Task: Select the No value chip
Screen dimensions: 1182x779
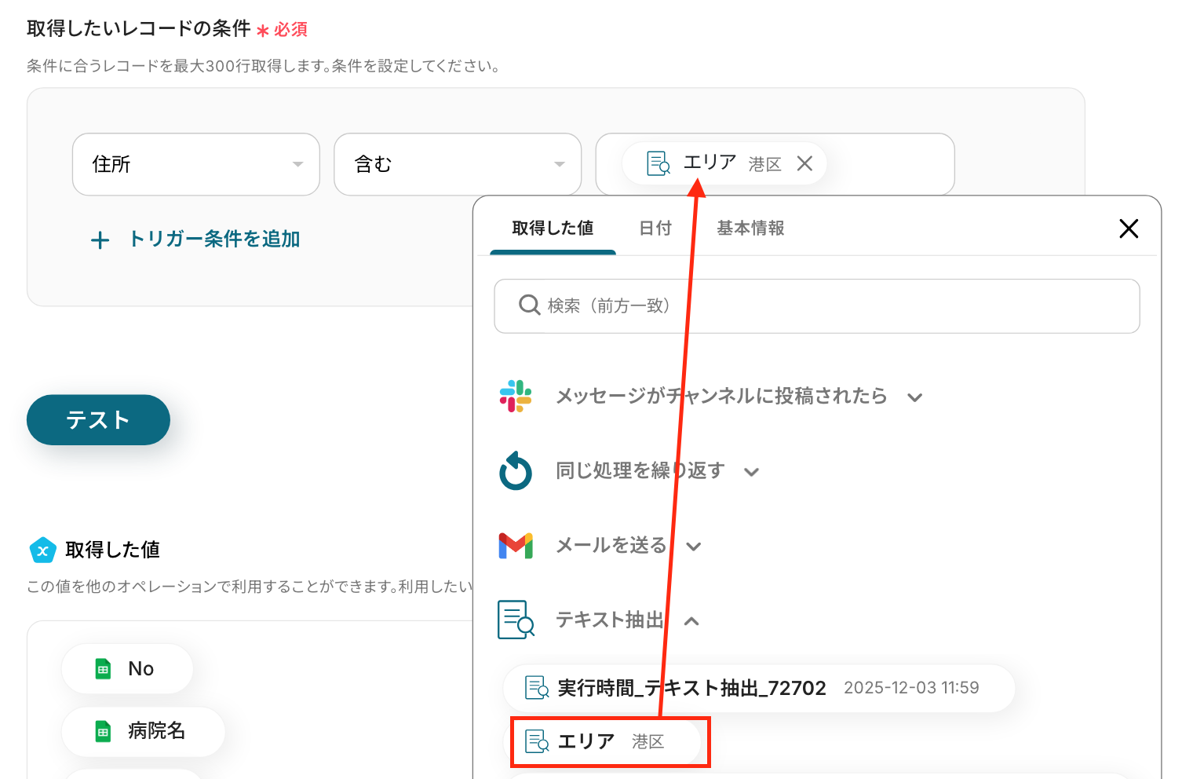Action: coord(127,669)
